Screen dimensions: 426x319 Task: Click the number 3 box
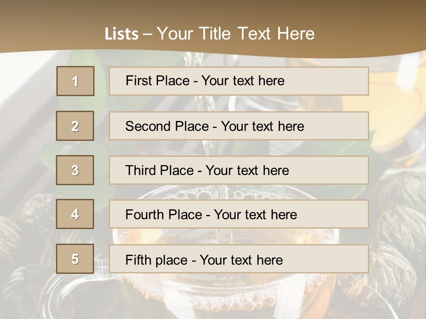pos(75,170)
